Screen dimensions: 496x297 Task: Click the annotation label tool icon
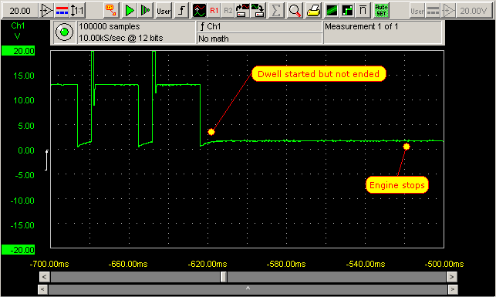(111, 11)
